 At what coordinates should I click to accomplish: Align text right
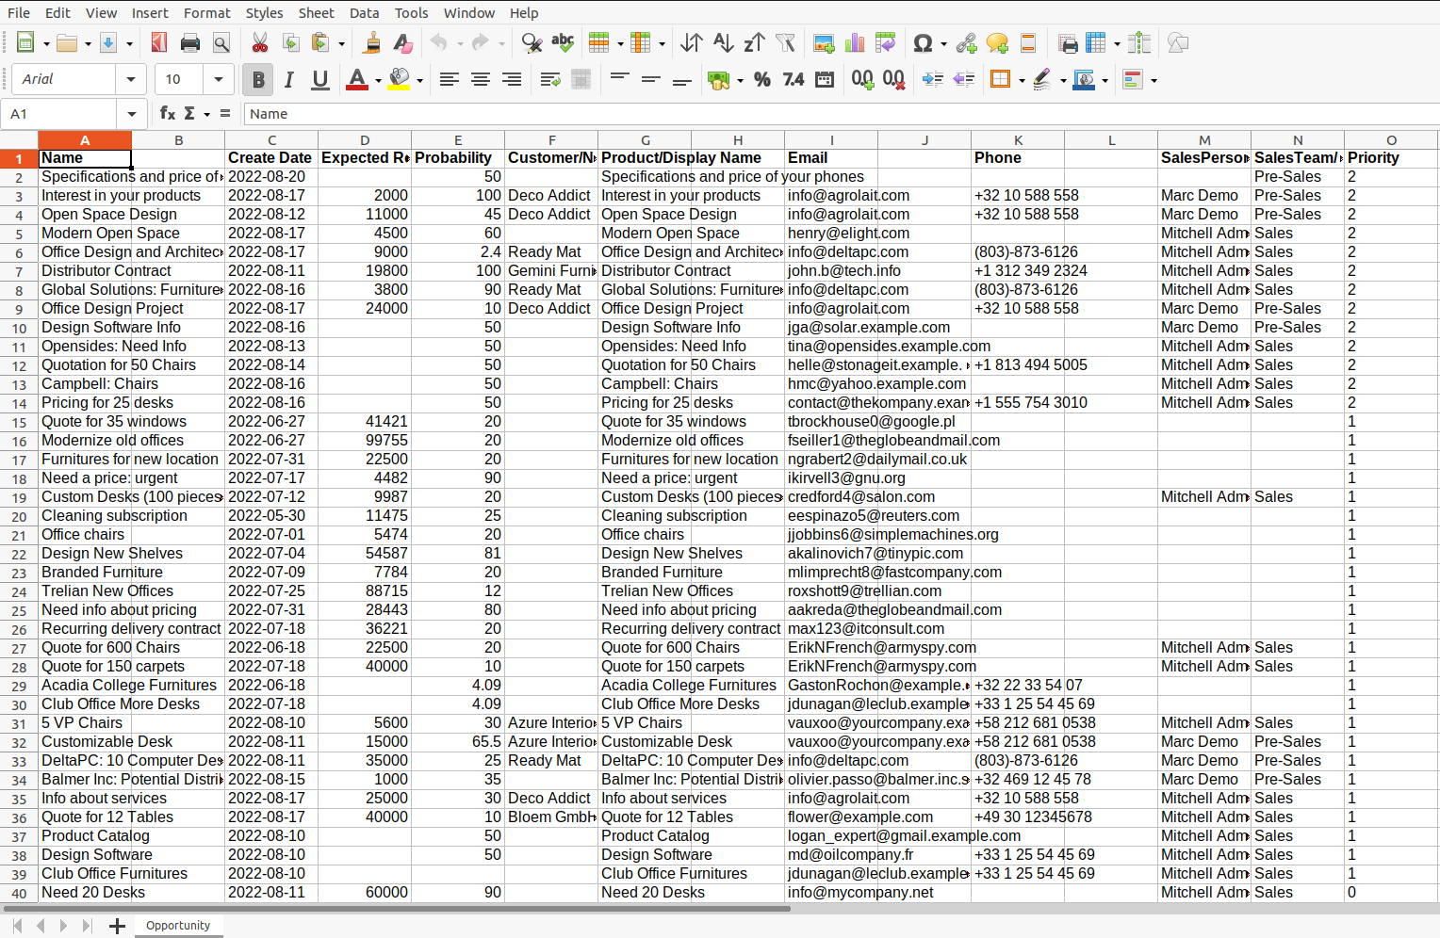point(512,79)
